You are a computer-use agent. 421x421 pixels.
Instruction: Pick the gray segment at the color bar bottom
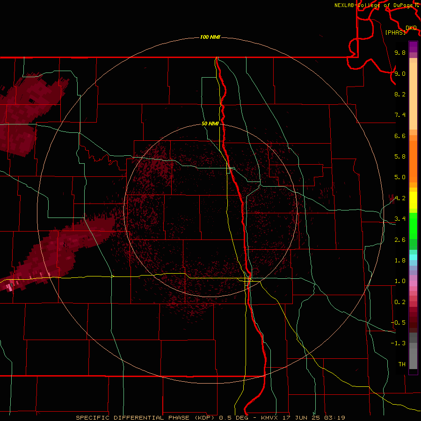[413, 358]
